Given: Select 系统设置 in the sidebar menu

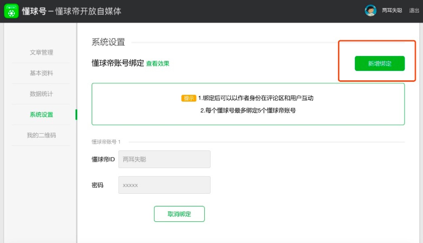Looking at the screenshot, I should click(41, 115).
